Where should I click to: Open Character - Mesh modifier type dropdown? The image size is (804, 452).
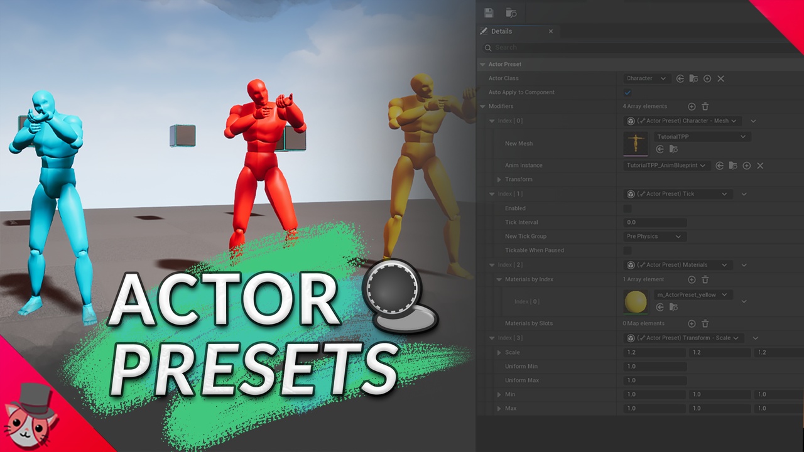click(x=683, y=121)
